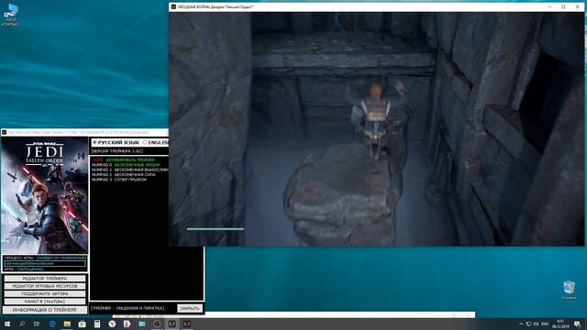Open the Yandex shortcut icon with red Y
The image size is (587, 330).
[127, 324]
